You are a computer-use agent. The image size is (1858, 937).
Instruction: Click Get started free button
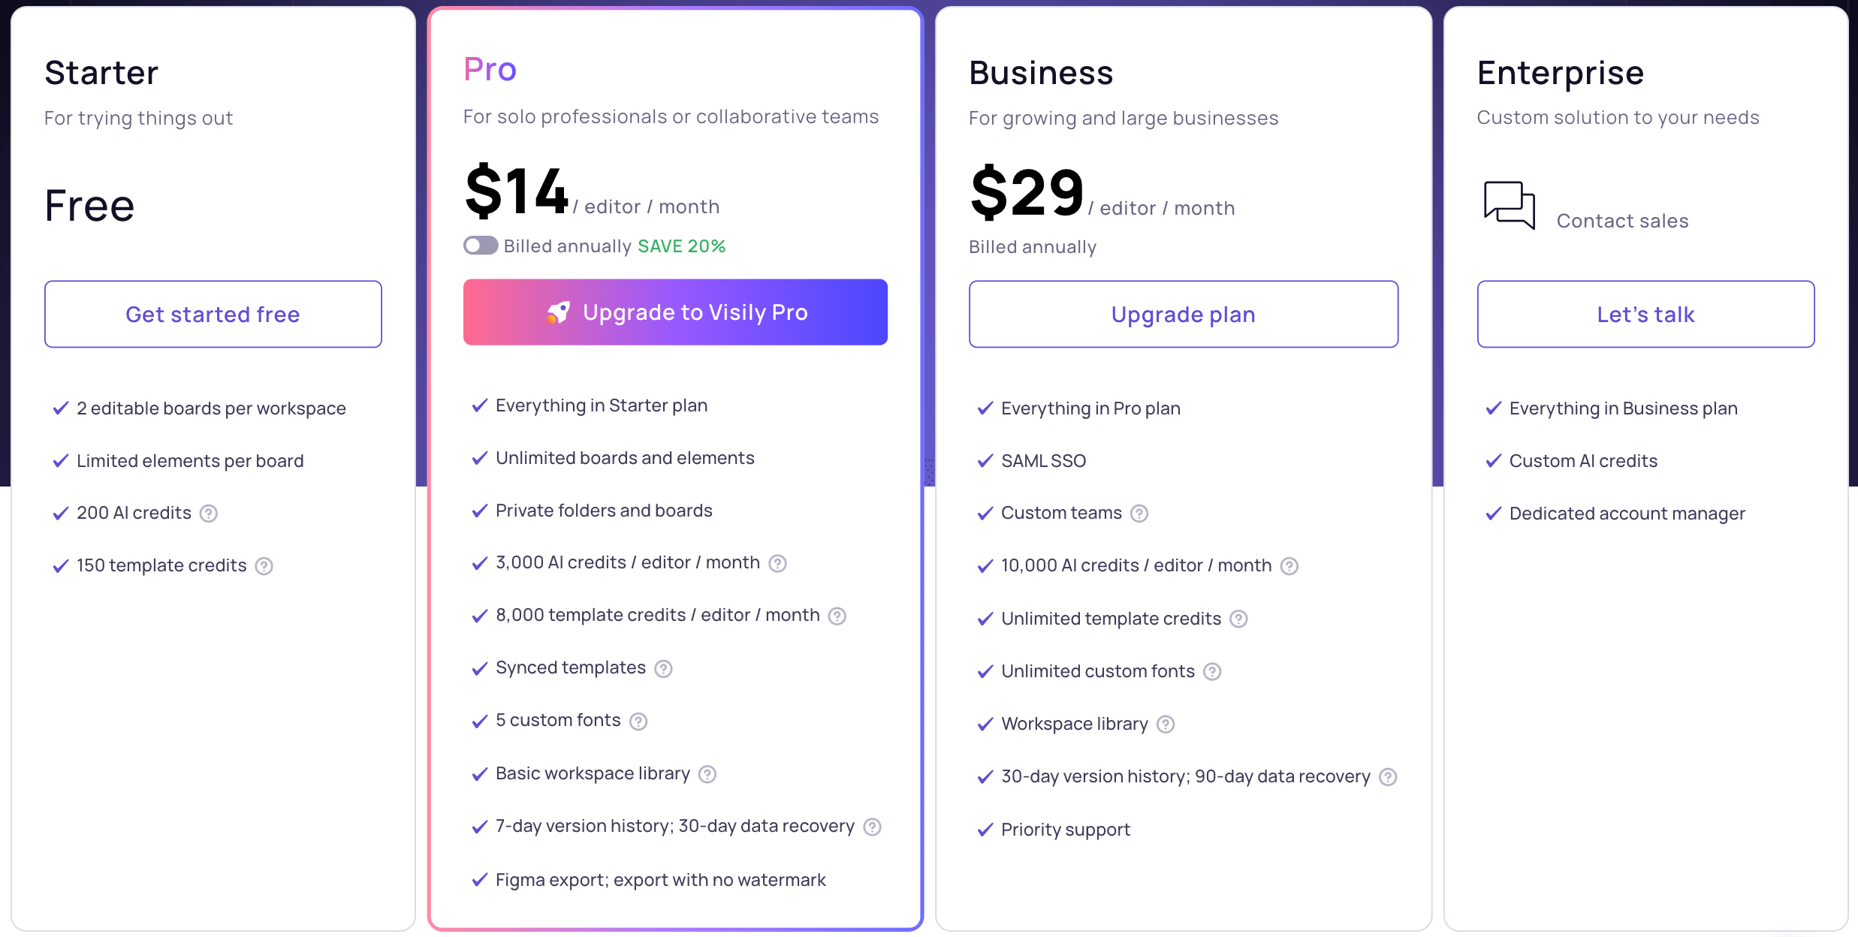213,314
